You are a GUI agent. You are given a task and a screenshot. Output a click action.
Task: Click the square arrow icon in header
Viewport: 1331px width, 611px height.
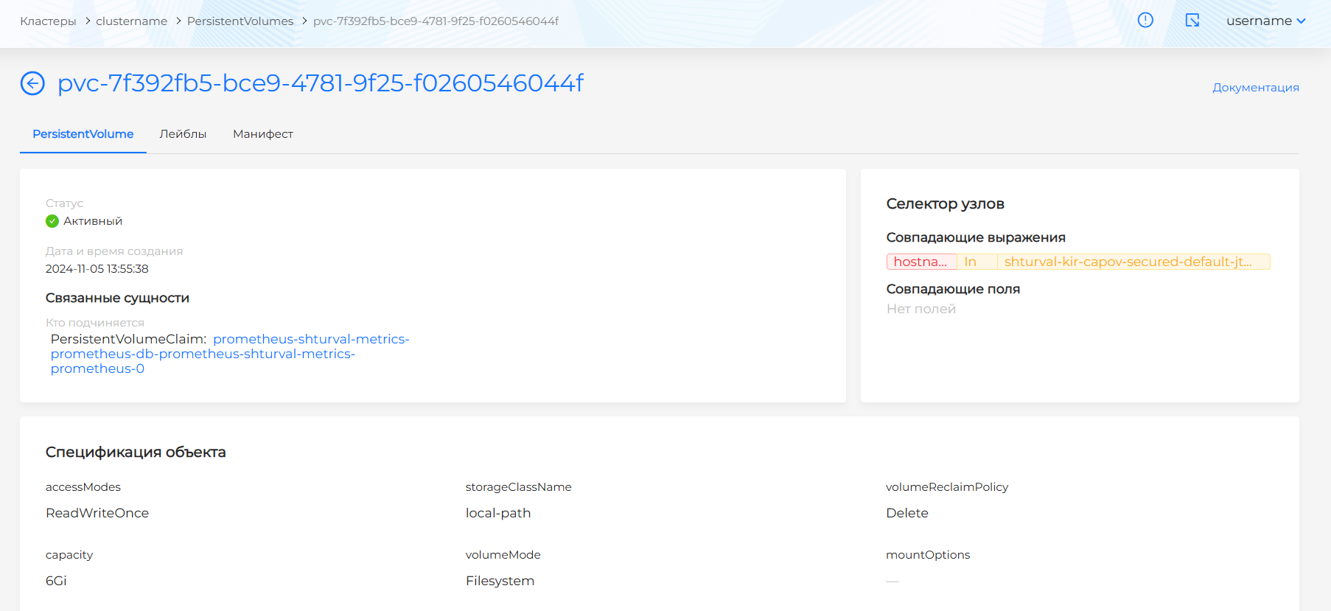(x=1192, y=21)
